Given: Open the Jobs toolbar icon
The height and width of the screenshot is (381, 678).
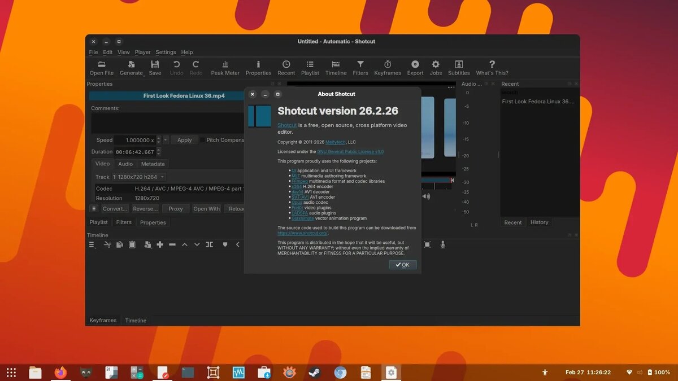Looking at the screenshot, I should (436, 64).
